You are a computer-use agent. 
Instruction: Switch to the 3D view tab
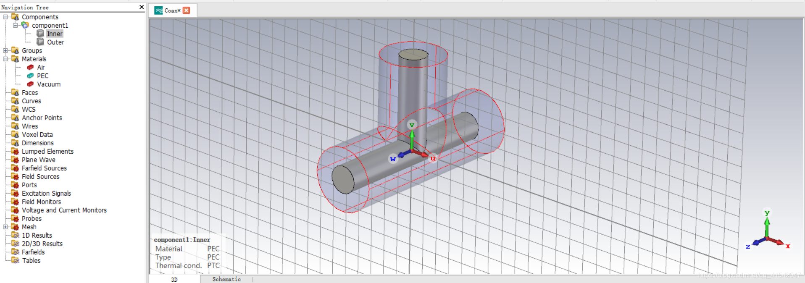tap(174, 279)
